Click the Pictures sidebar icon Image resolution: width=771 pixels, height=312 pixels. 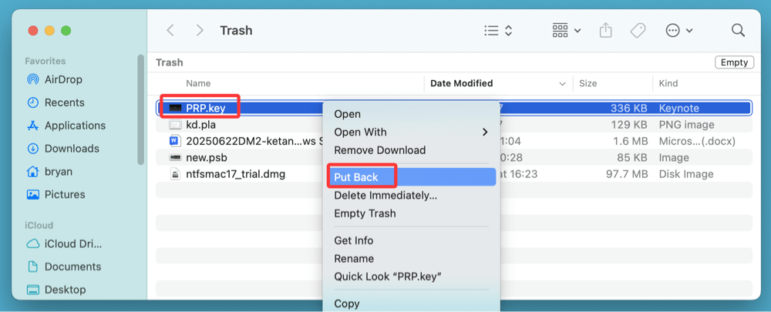tap(33, 195)
